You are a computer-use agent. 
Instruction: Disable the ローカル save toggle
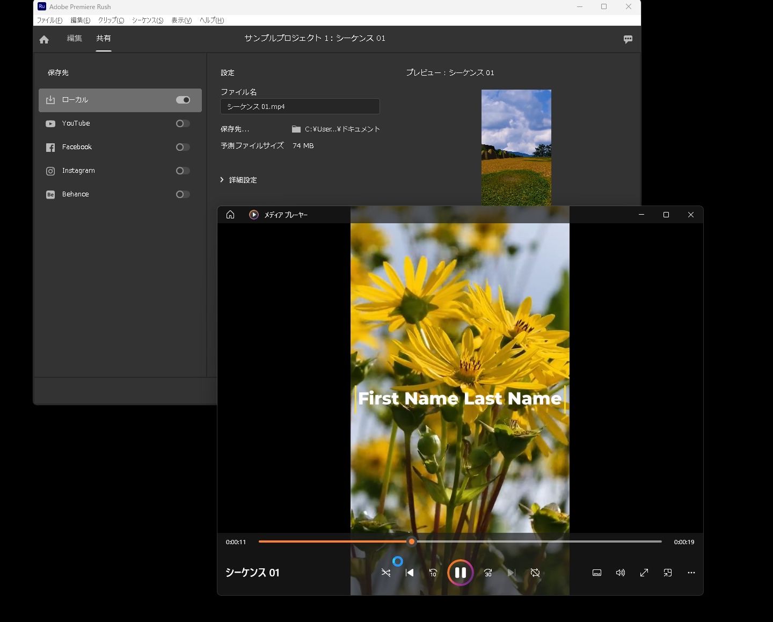click(183, 100)
